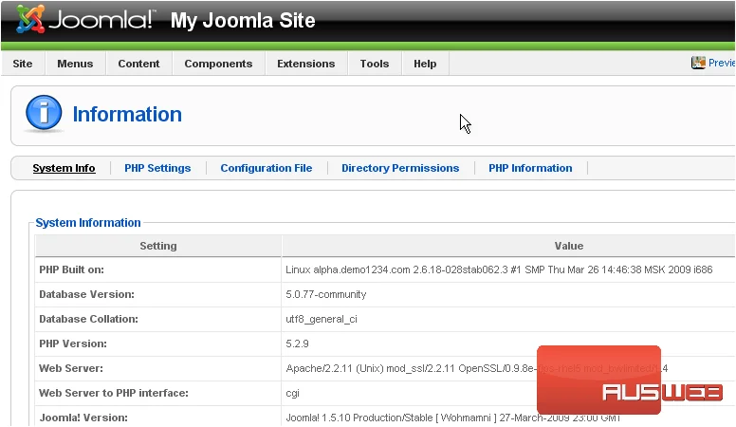The height and width of the screenshot is (427, 736).
Task: Click the PHP Version label
Action: point(73,343)
